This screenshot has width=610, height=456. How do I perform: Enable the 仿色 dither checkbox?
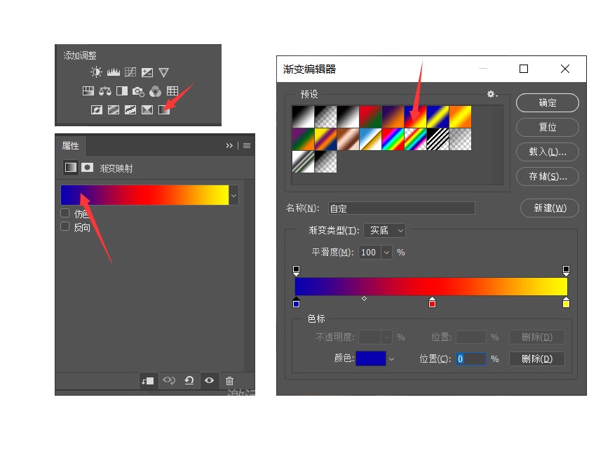65,213
